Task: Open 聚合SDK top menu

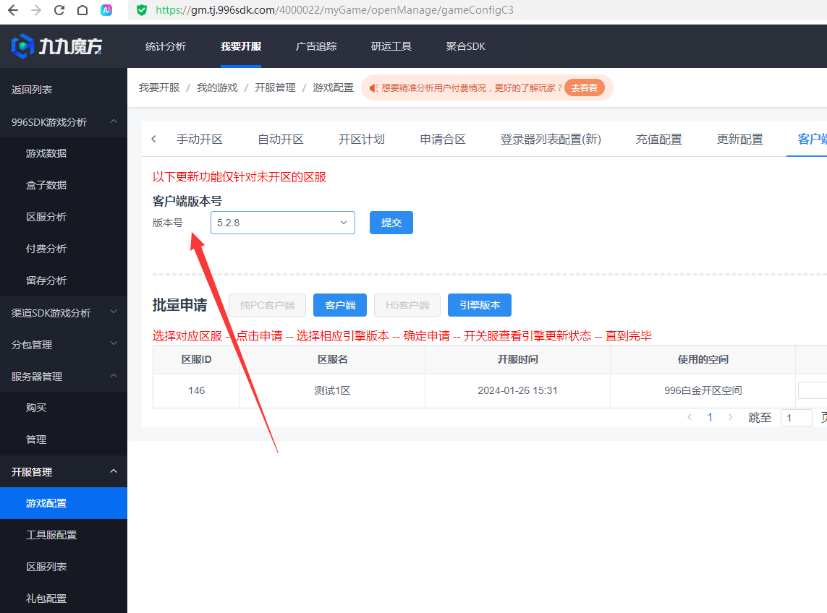Action: (x=466, y=46)
